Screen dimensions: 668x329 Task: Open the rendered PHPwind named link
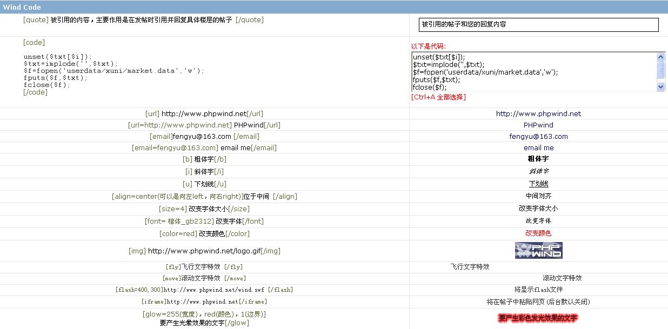click(x=538, y=125)
